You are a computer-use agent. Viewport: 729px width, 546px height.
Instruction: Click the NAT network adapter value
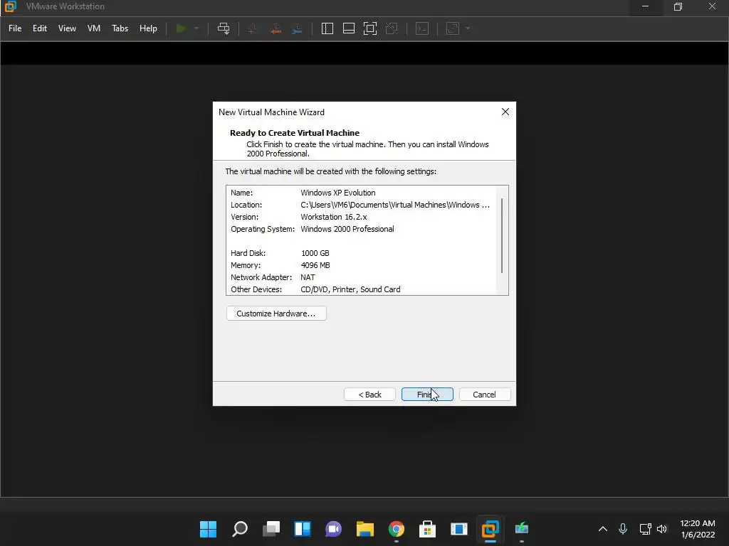[308, 277]
